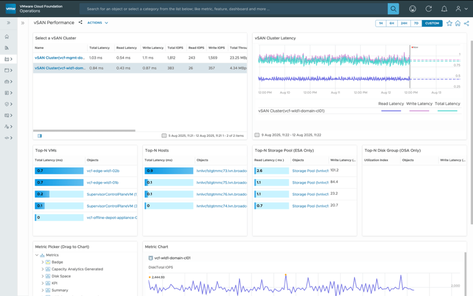
Task: Click the search magnifier button
Action: tap(393, 9)
